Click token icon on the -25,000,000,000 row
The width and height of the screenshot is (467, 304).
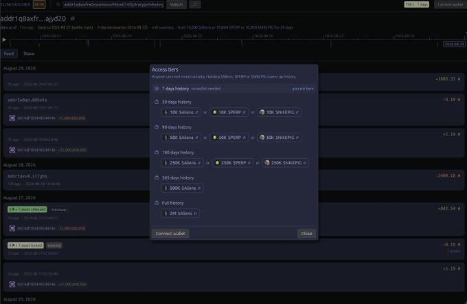pyautogui.click(x=12, y=118)
